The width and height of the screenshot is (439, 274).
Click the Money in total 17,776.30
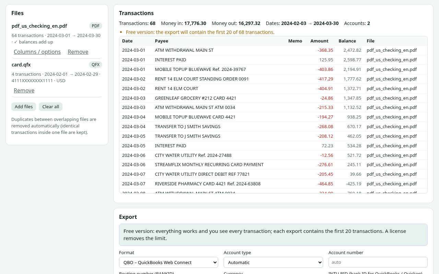195,23
